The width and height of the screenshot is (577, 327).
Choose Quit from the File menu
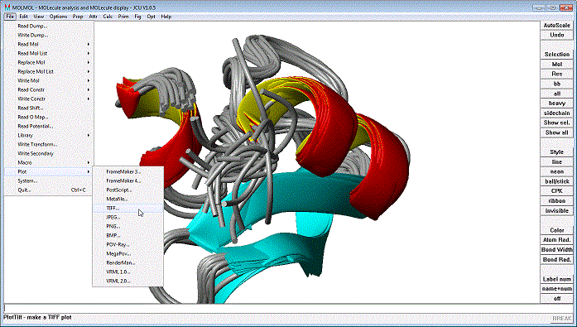pyautogui.click(x=49, y=190)
